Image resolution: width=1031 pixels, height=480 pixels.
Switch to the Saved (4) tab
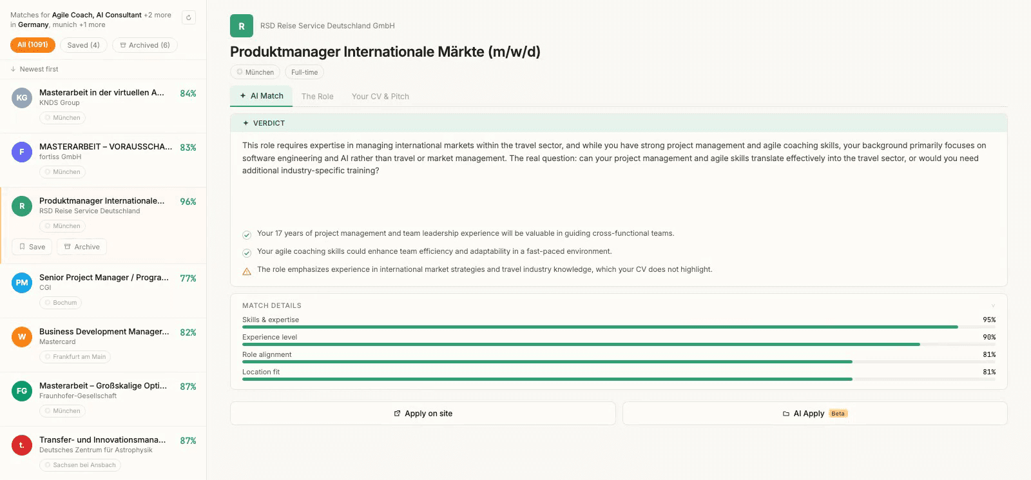(x=84, y=45)
